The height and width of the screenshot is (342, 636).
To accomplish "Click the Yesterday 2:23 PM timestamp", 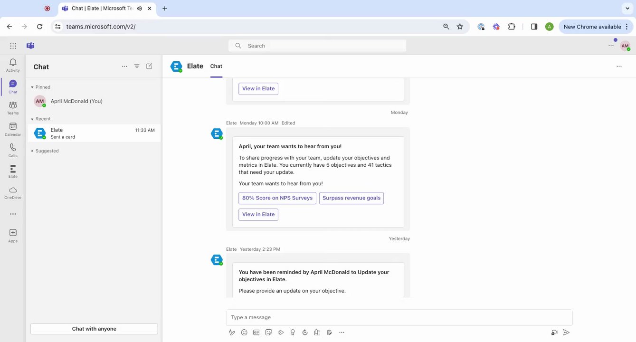I will click(x=260, y=249).
